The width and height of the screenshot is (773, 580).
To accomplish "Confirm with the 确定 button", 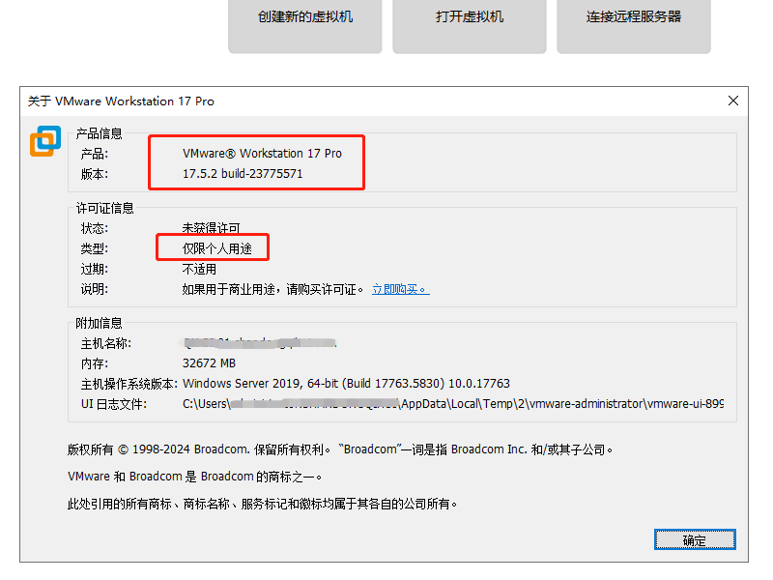I will click(x=695, y=539).
